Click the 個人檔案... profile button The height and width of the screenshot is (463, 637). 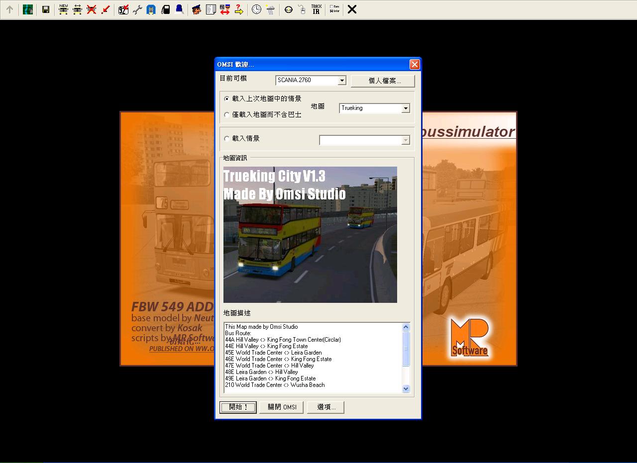382,81
